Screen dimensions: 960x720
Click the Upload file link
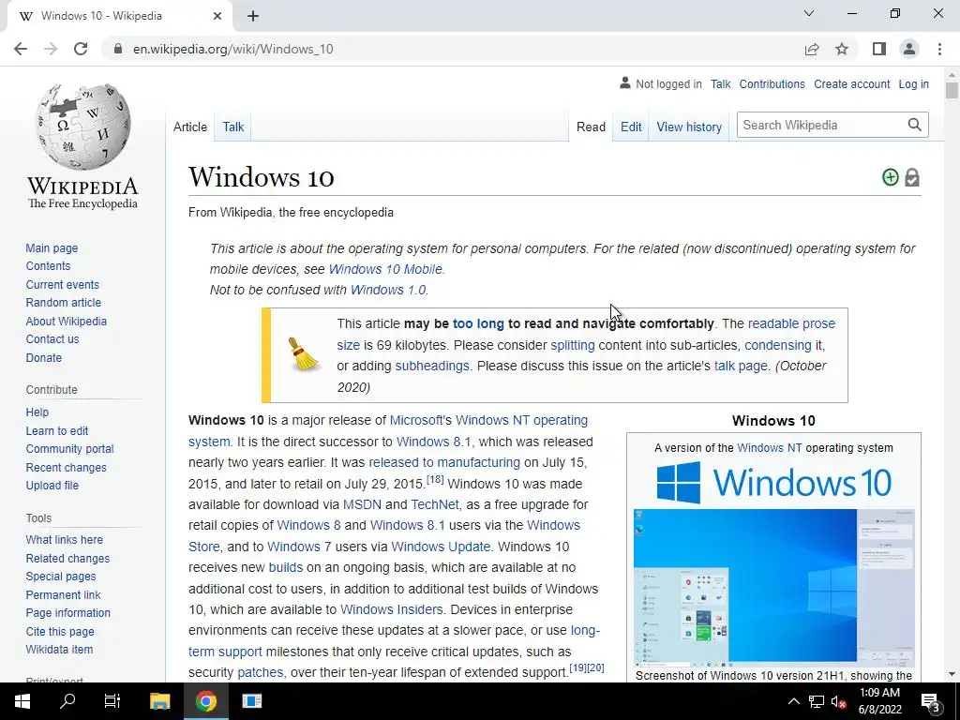52,486
